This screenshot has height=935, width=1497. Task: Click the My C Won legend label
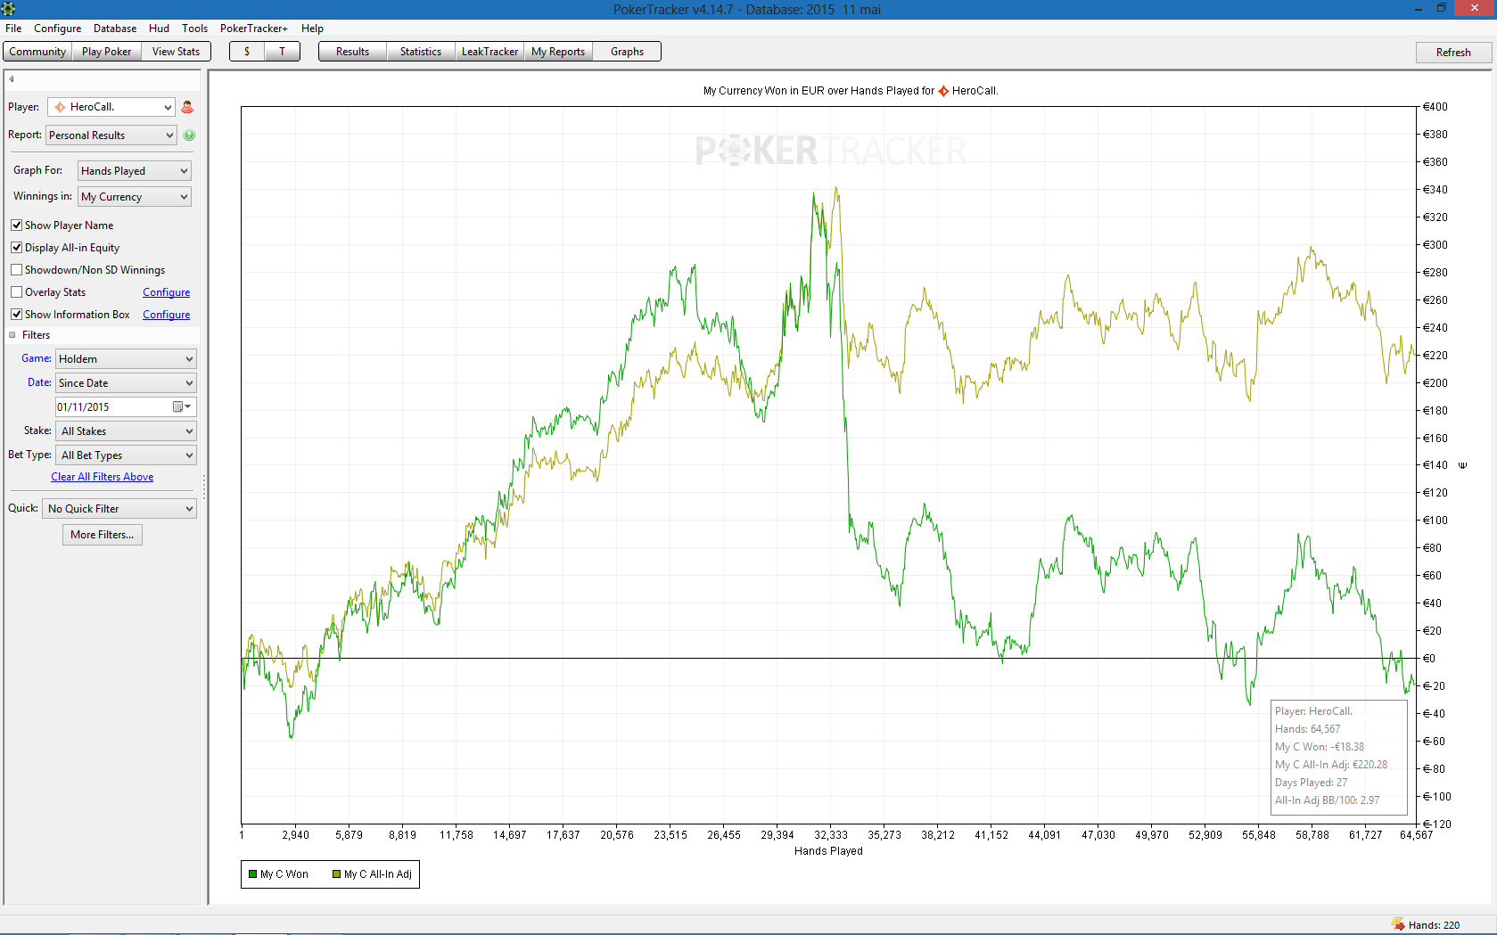284,874
